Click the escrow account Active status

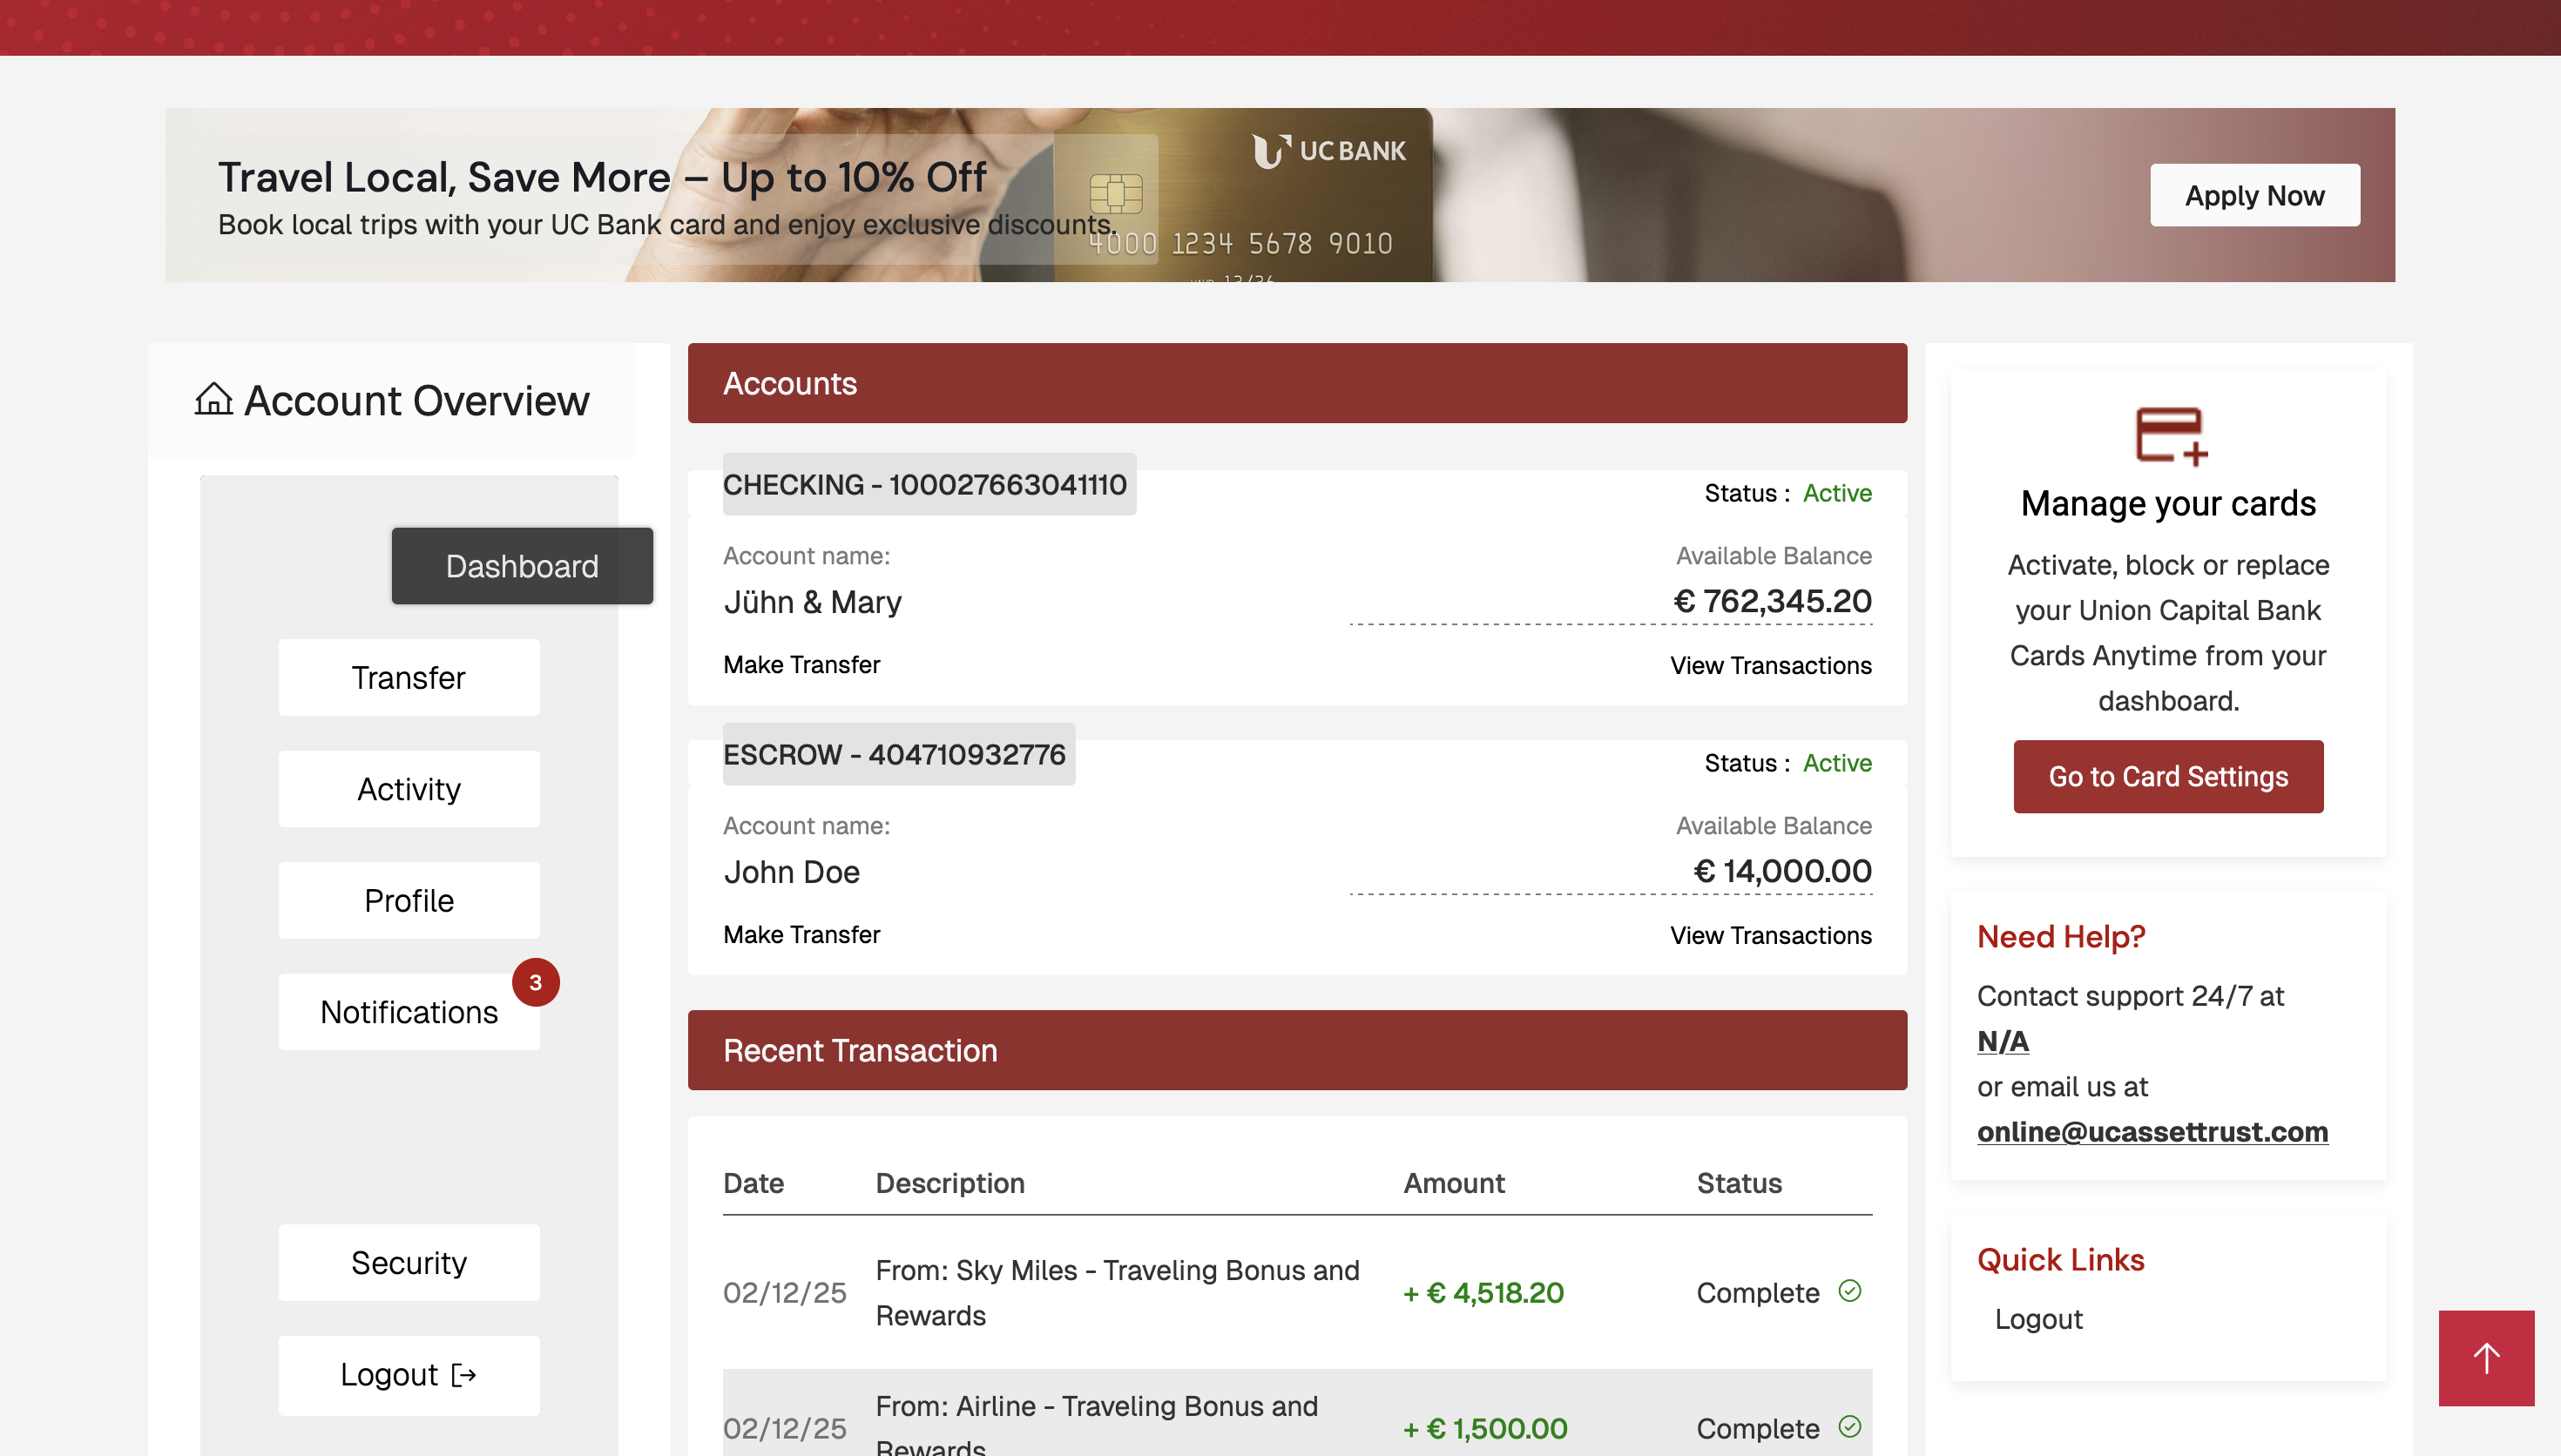click(1837, 763)
